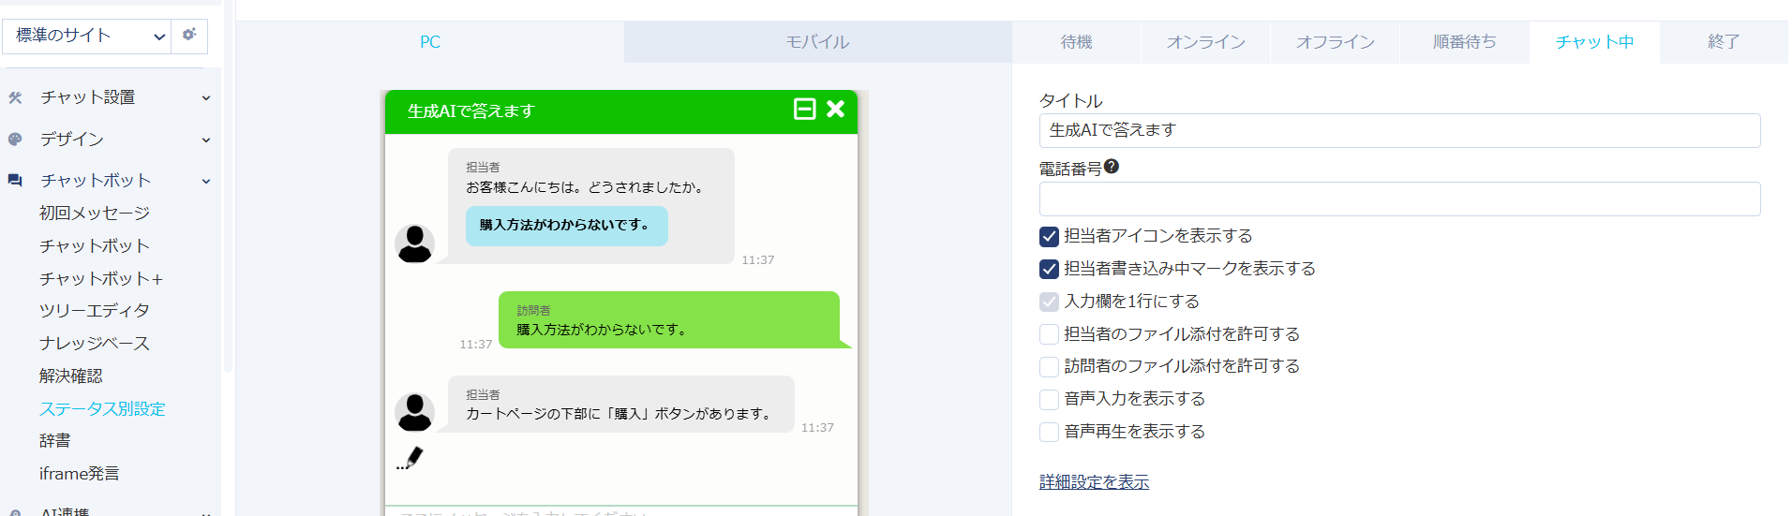Click the visitor message bubble 訪問者
Viewport: 1792px width, 516px height.
point(669,320)
